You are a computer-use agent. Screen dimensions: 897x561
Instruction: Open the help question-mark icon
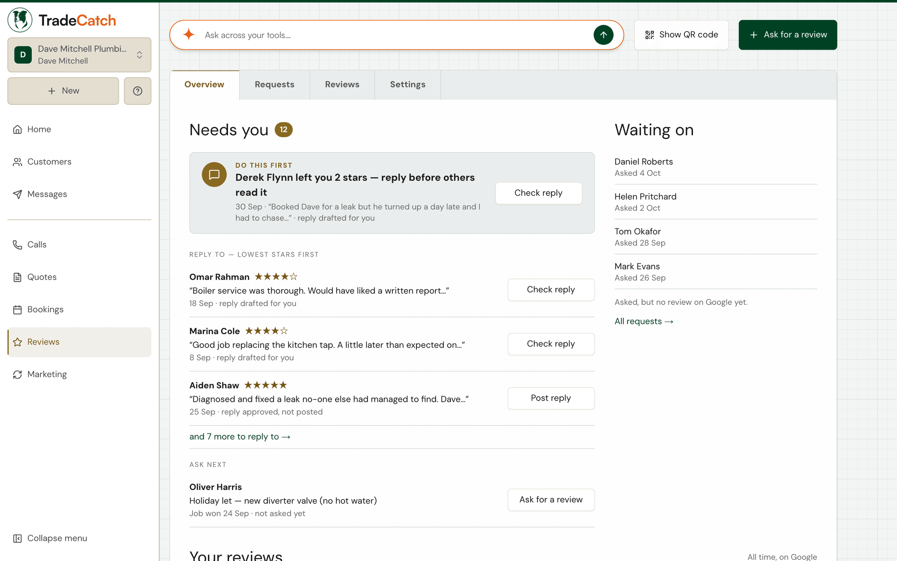point(137,91)
